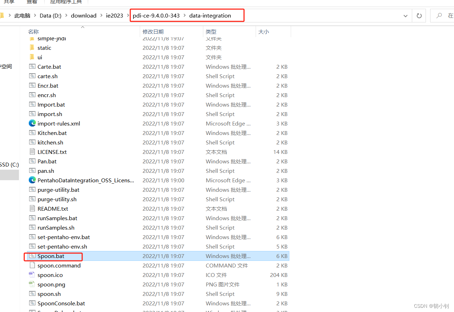Select the Carte.bat file icon

(32, 67)
